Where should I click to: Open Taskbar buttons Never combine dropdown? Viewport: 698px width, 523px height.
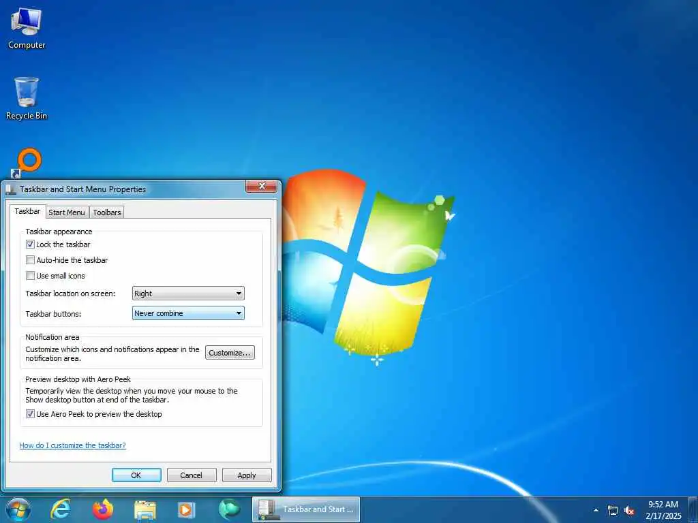tap(188, 313)
